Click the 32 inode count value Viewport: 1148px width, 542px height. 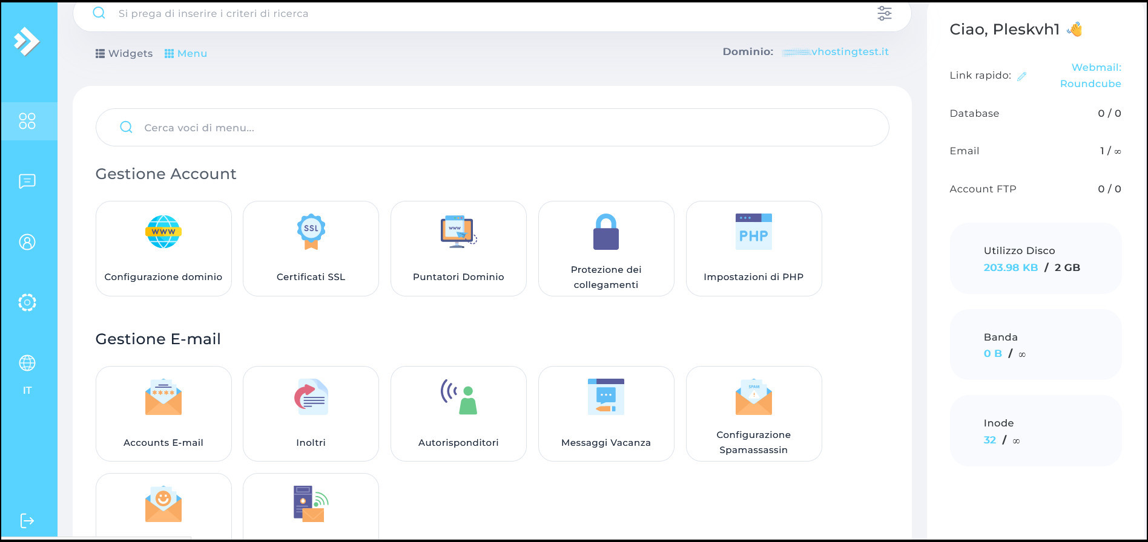(x=990, y=440)
